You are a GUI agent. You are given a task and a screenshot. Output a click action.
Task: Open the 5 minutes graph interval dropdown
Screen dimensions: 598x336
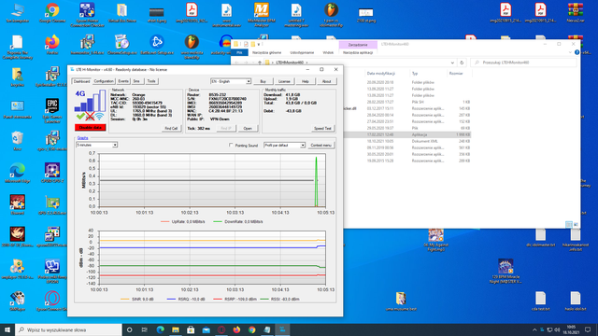pyautogui.click(x=96, y=146)
